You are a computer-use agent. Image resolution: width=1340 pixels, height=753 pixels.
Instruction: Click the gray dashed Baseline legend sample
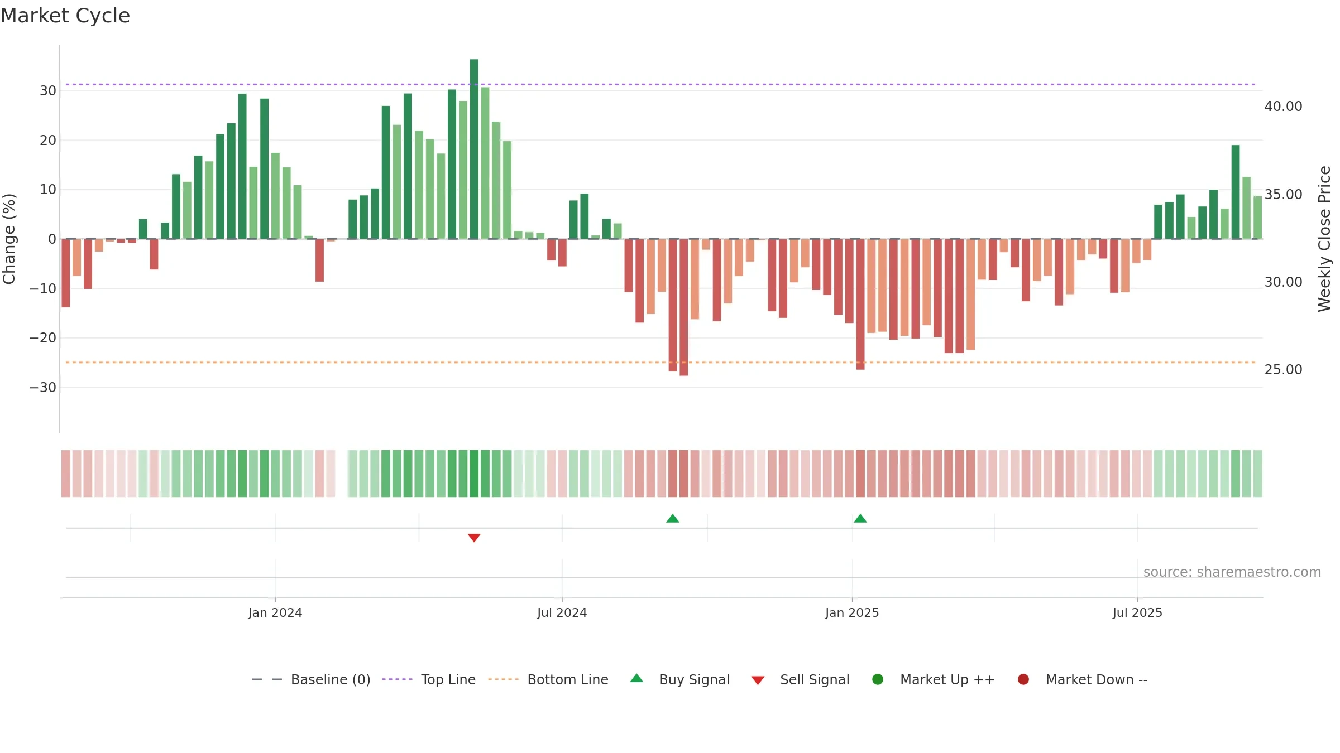coord(267,679)
